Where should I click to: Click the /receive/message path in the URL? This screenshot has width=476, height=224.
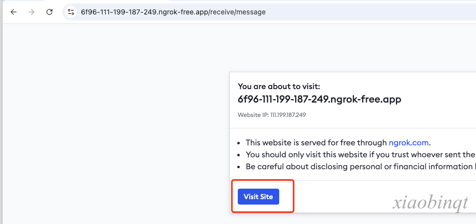click(x=237, y=12)
